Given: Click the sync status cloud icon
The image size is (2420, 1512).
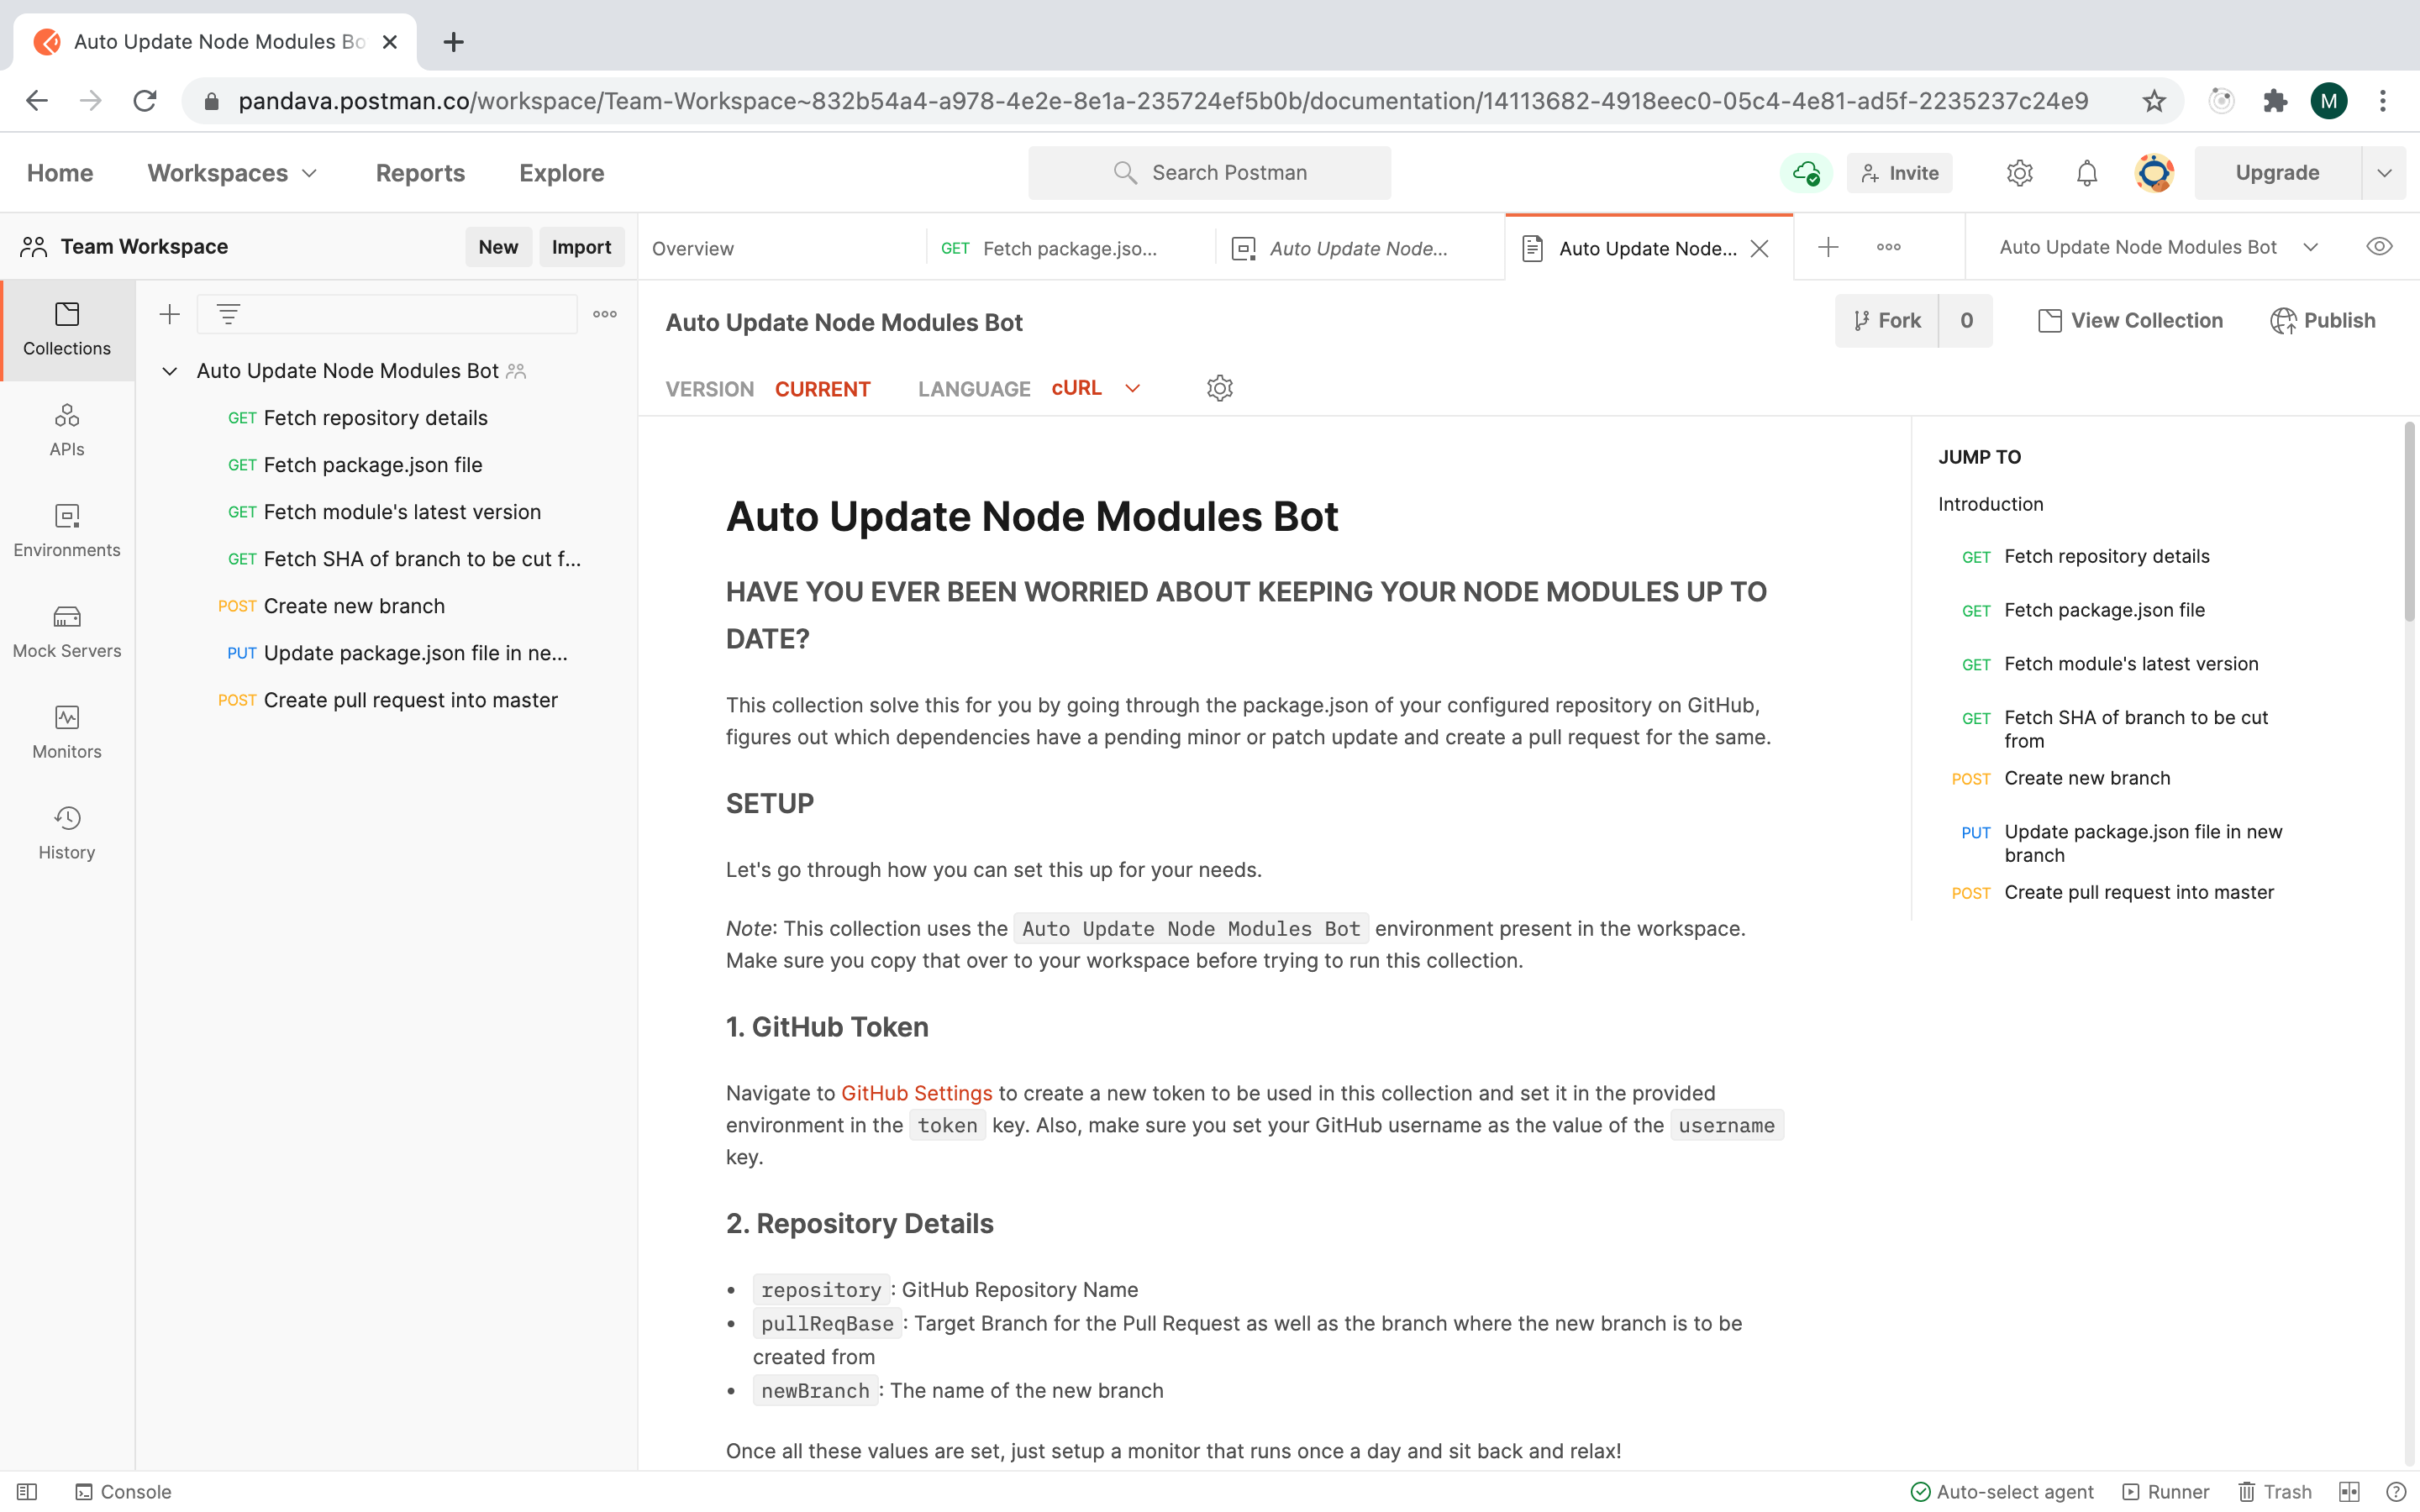Looking at the screenshot, I should click(x=1805, y=173).
